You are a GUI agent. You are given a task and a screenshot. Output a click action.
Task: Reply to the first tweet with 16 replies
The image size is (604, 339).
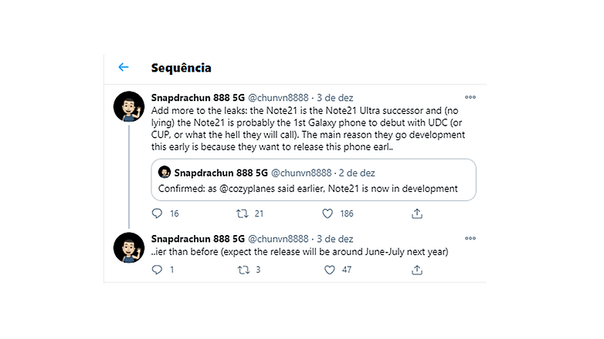tap(157, 213)
